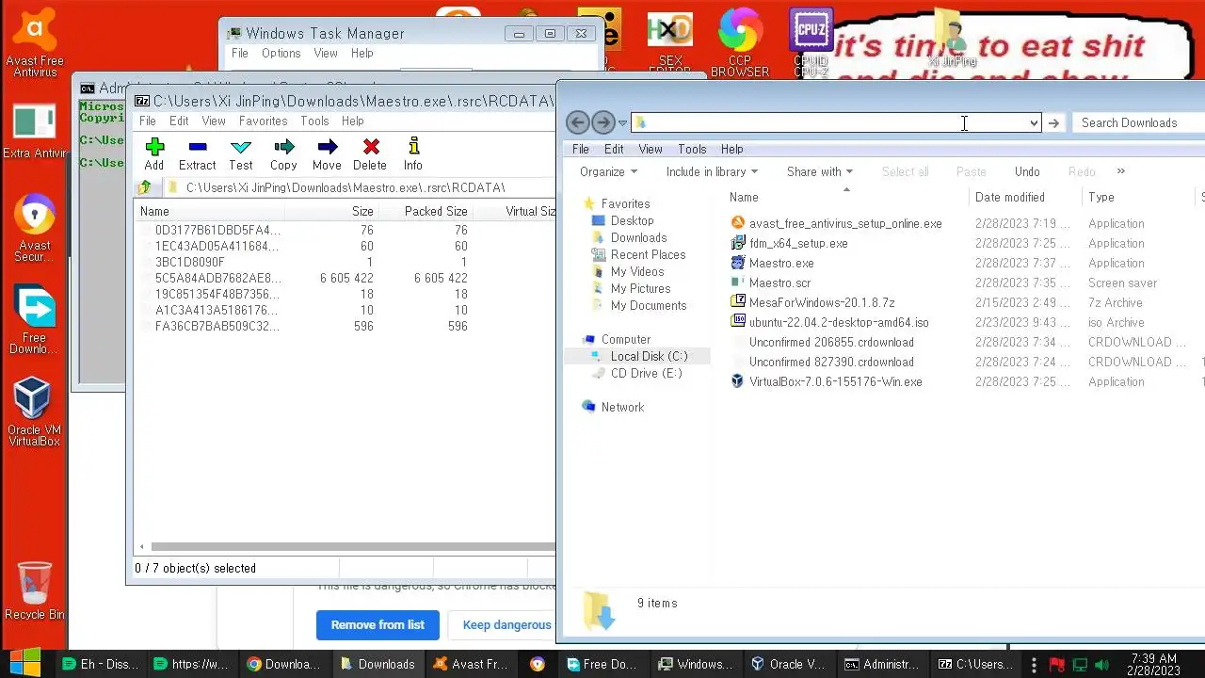
Task: Click the Remove from list button
Action: coord(378,624)
